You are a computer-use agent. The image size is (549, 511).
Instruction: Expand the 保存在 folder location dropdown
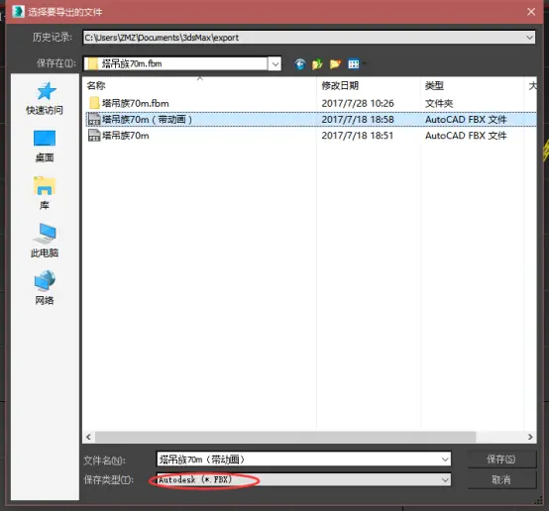[x=275, y=64]
